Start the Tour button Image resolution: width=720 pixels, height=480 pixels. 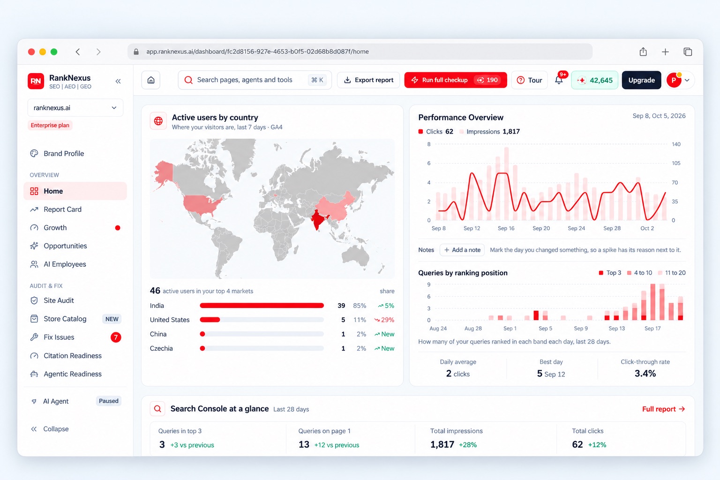pos(529,80)
